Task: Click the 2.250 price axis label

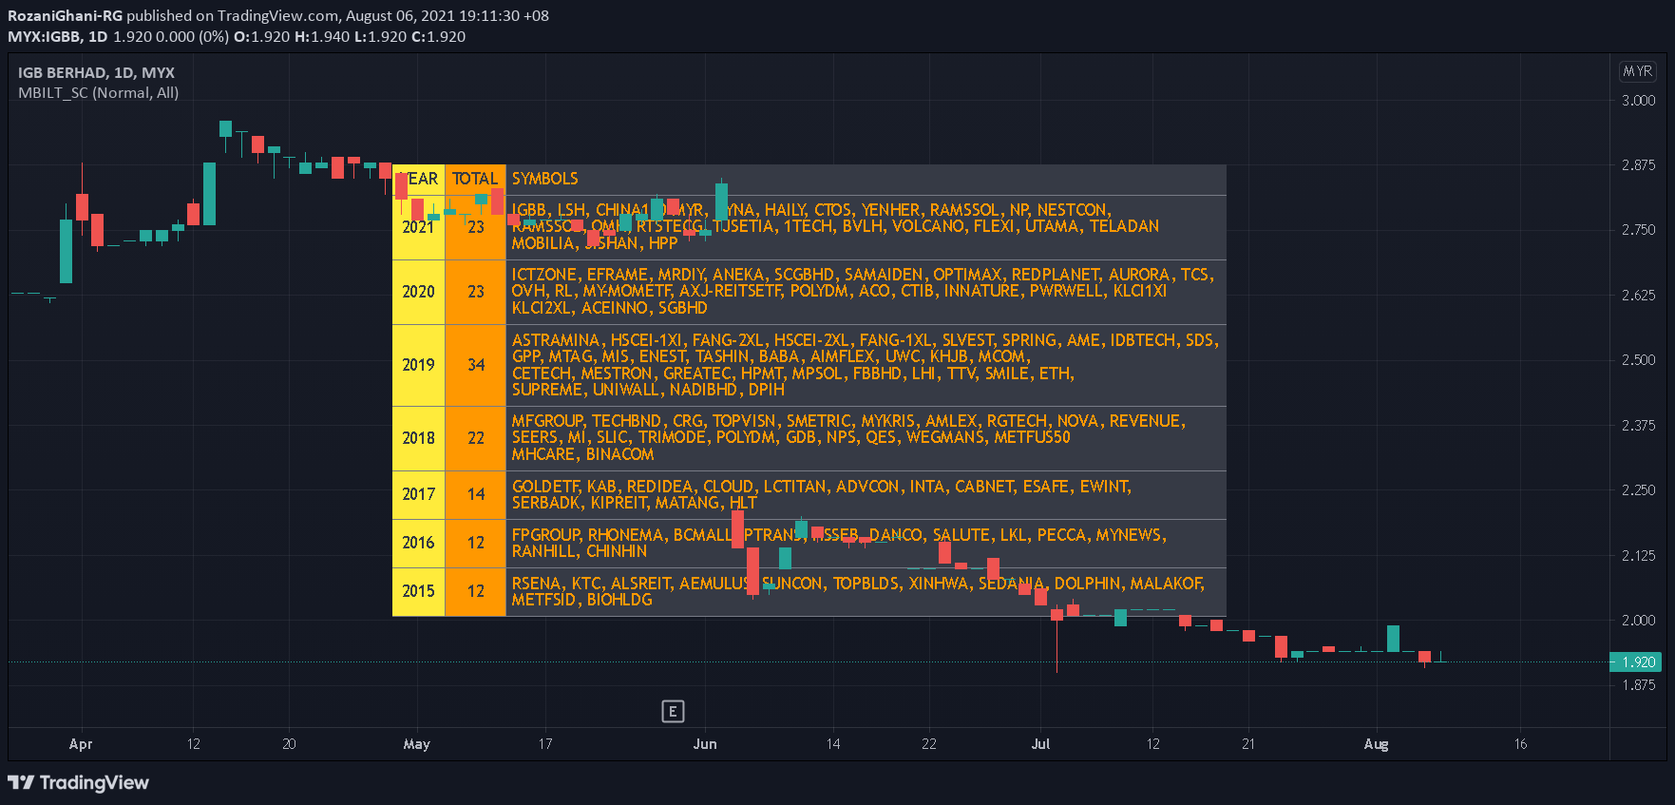Action: pos(1638,489)
